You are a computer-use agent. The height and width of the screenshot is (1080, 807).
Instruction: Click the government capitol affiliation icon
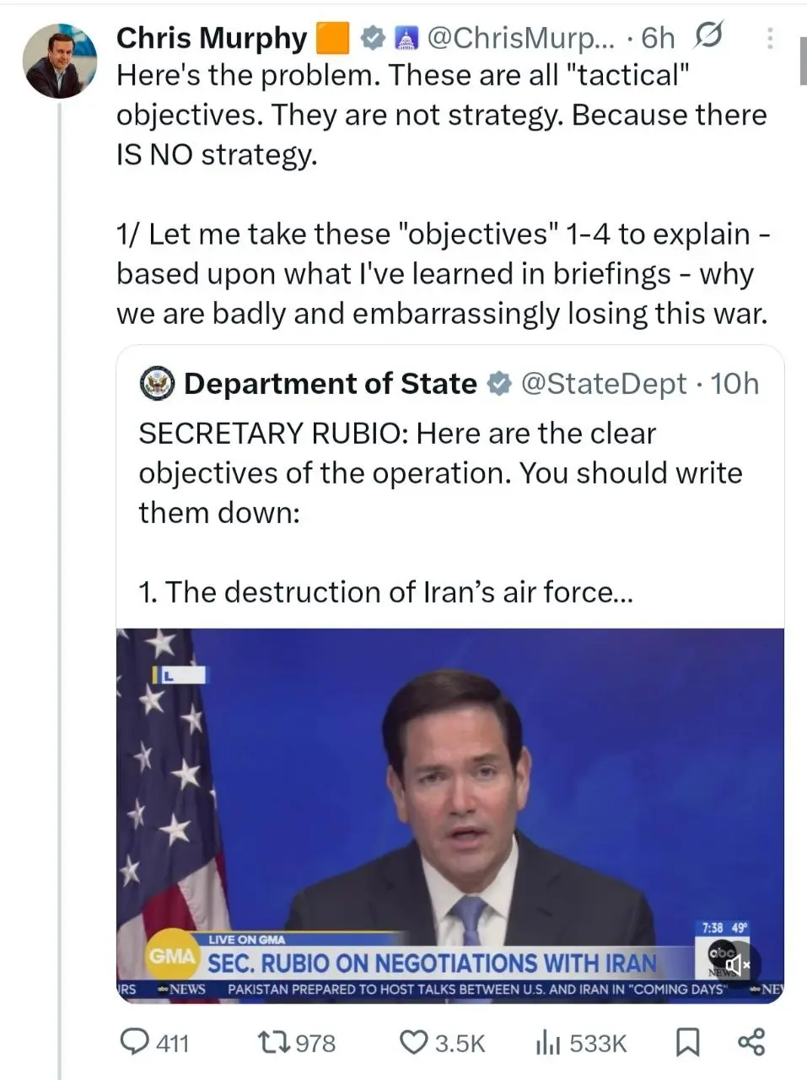pyautogui.click(x=406, y=38)
